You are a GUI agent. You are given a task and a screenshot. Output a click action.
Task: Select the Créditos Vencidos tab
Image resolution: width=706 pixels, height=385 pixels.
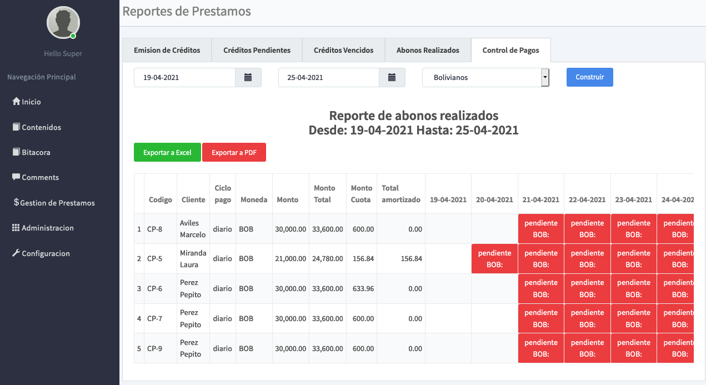343,50
